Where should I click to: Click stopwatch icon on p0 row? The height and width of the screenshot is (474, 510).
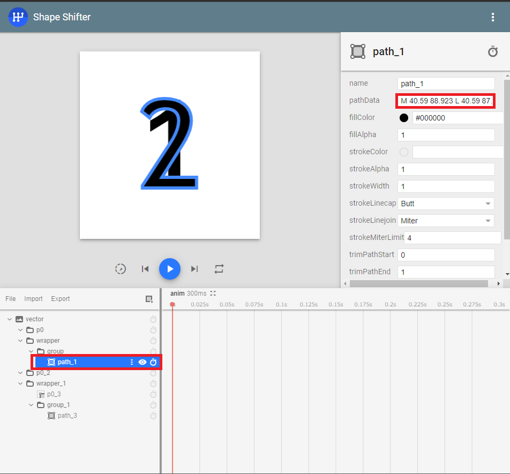[x=153, y=330]
